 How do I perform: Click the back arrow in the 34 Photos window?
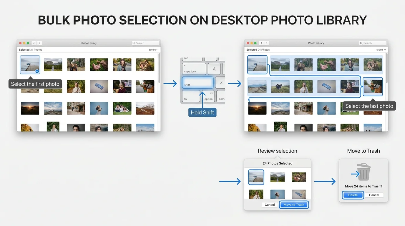34,43
